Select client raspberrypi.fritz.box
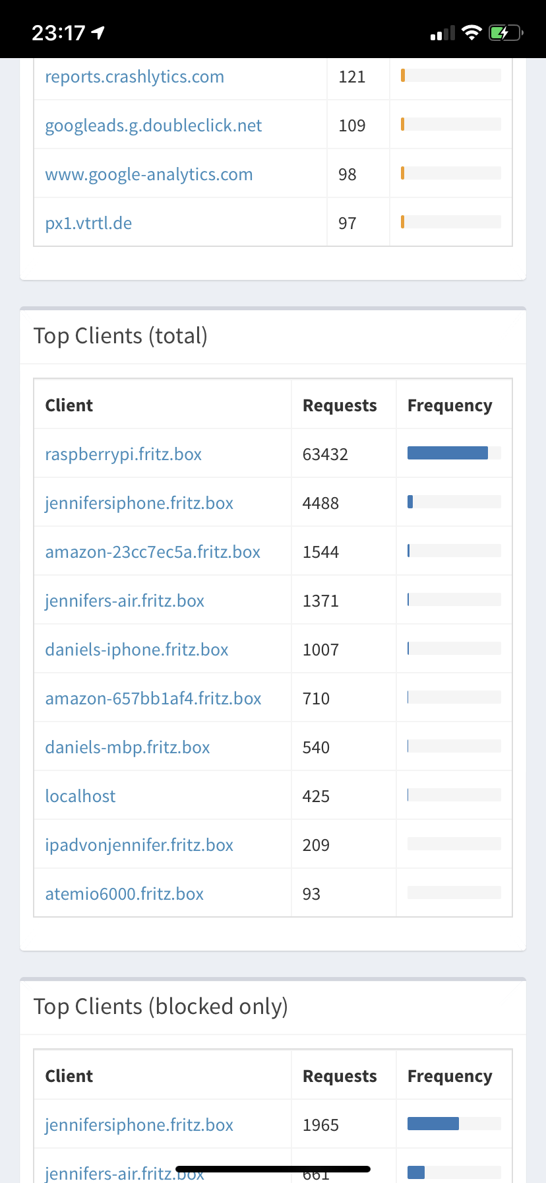 (x=123, y=454)
